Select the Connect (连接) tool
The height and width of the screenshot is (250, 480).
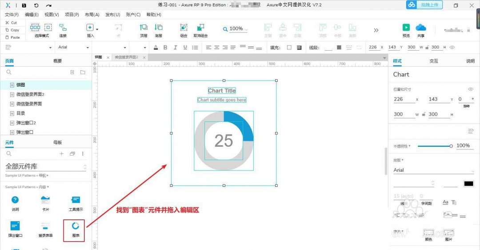click(x=63, y=28)
